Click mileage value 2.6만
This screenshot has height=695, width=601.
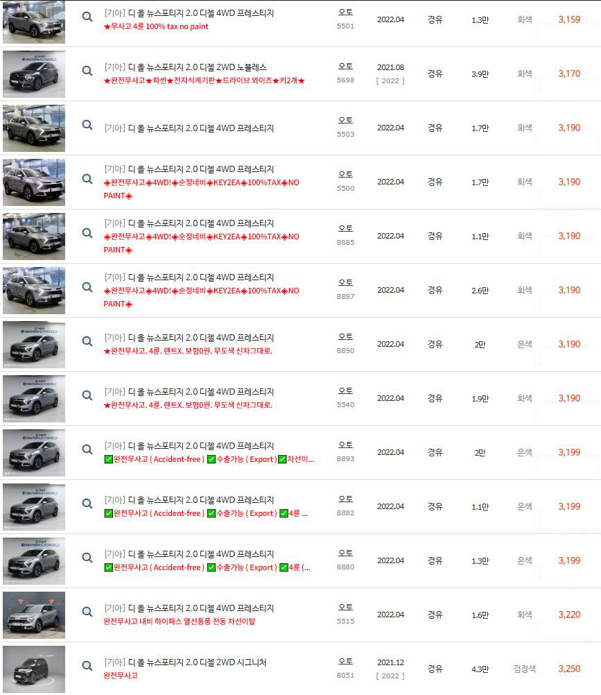point(480,291)
